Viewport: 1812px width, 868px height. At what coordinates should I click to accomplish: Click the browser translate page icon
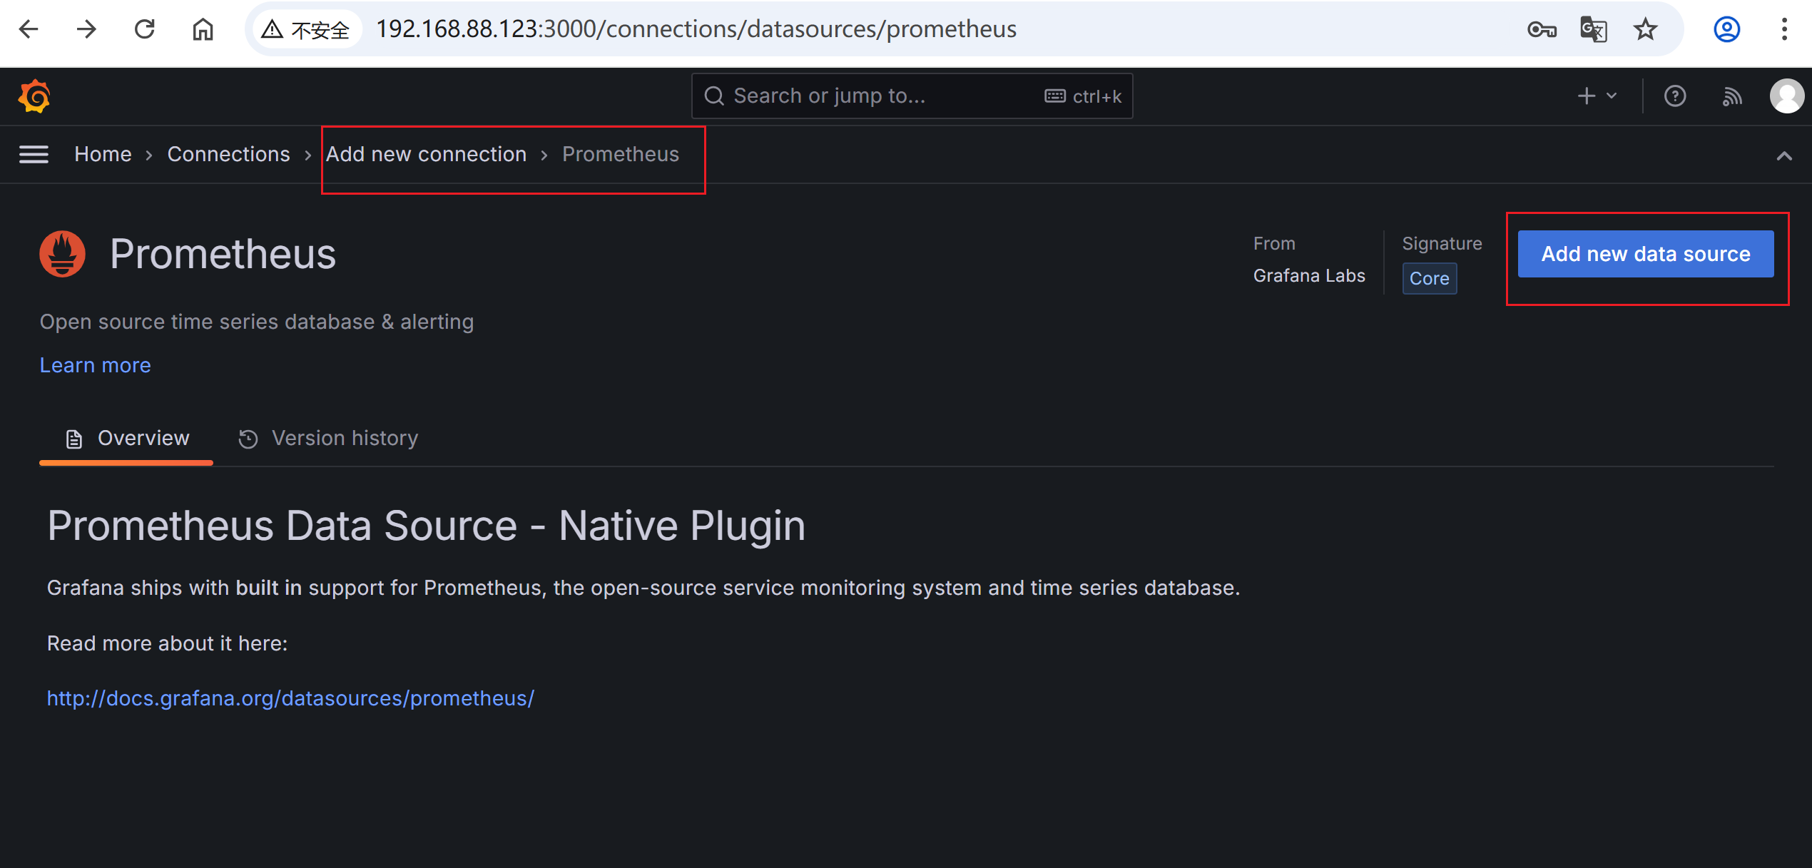[1594, 29]
